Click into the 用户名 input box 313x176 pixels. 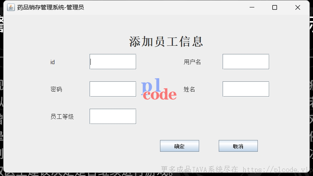246,62
